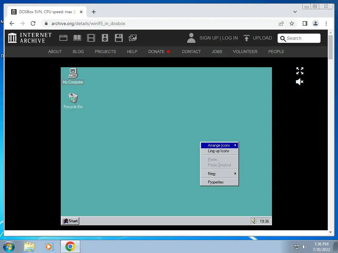Click the LOG IN link
The height and width of the screenshot is (253, 338).
pos(230,38)
